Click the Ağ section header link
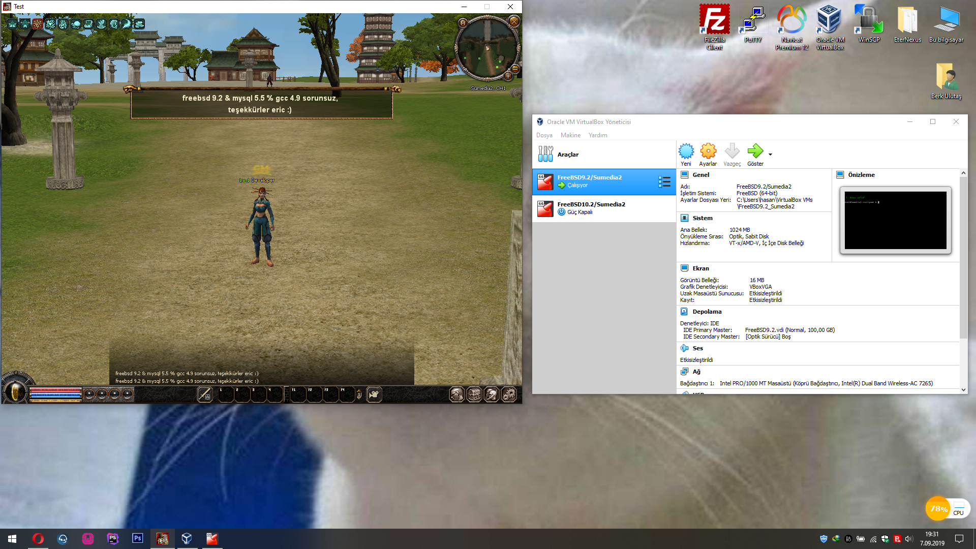This screenshot has width=976, height=549. click(696, 372)
